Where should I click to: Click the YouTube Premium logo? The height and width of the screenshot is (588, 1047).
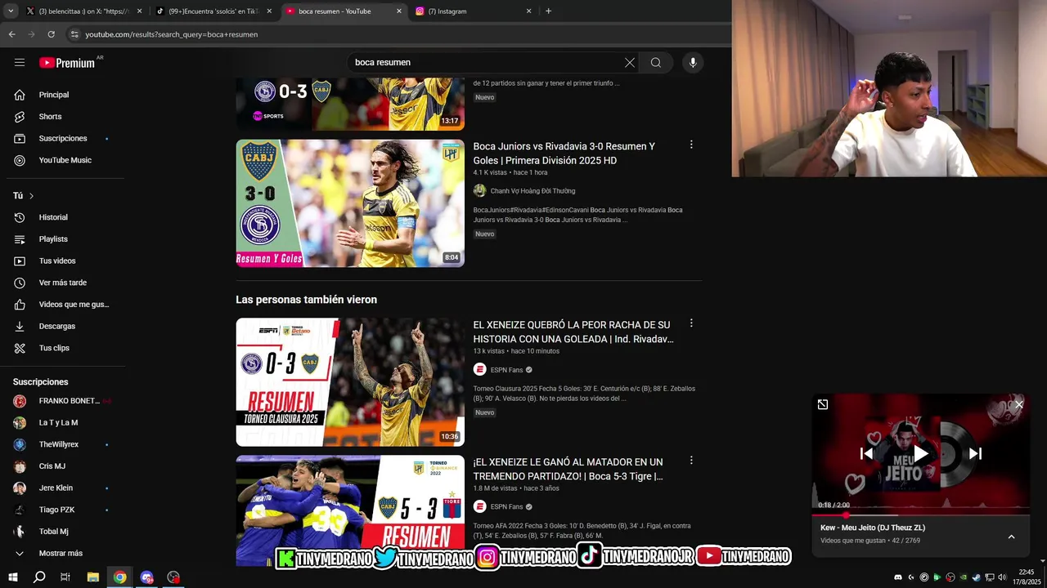[x=67, y=63]
